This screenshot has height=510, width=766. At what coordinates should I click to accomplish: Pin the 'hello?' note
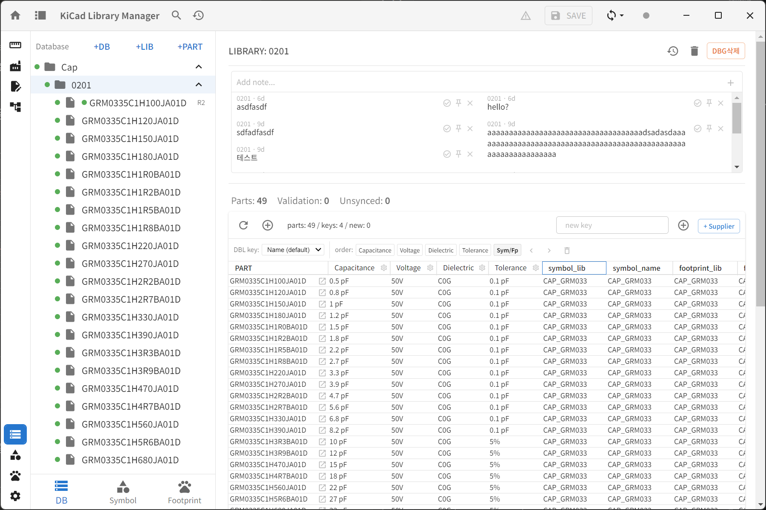tap(709, 103)
